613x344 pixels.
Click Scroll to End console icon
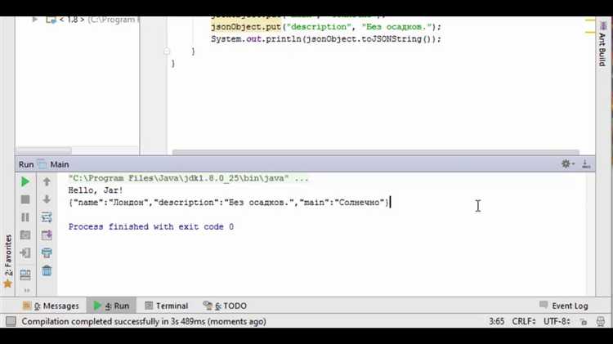[47, 235]
